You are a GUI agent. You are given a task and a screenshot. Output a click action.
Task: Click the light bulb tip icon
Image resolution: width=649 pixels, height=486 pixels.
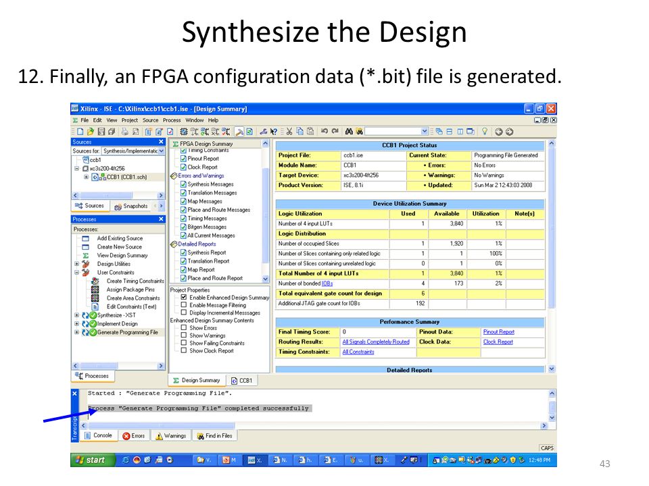coord(485,132)
